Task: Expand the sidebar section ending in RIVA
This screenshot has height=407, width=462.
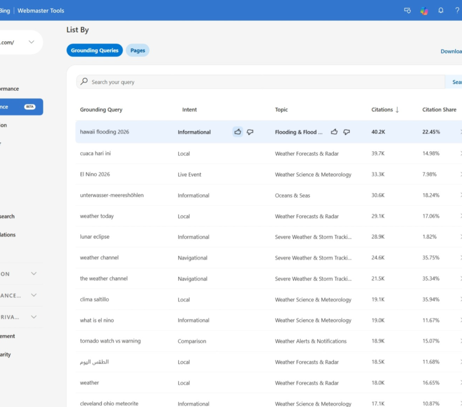Action: click(34, 317)
